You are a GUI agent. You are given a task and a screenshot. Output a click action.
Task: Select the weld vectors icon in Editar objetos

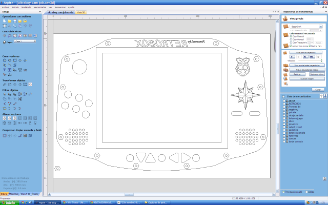point(5,99)
